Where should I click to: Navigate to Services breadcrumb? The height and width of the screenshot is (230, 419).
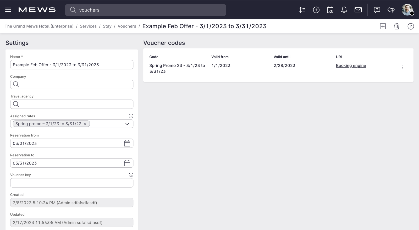(88, 26)
